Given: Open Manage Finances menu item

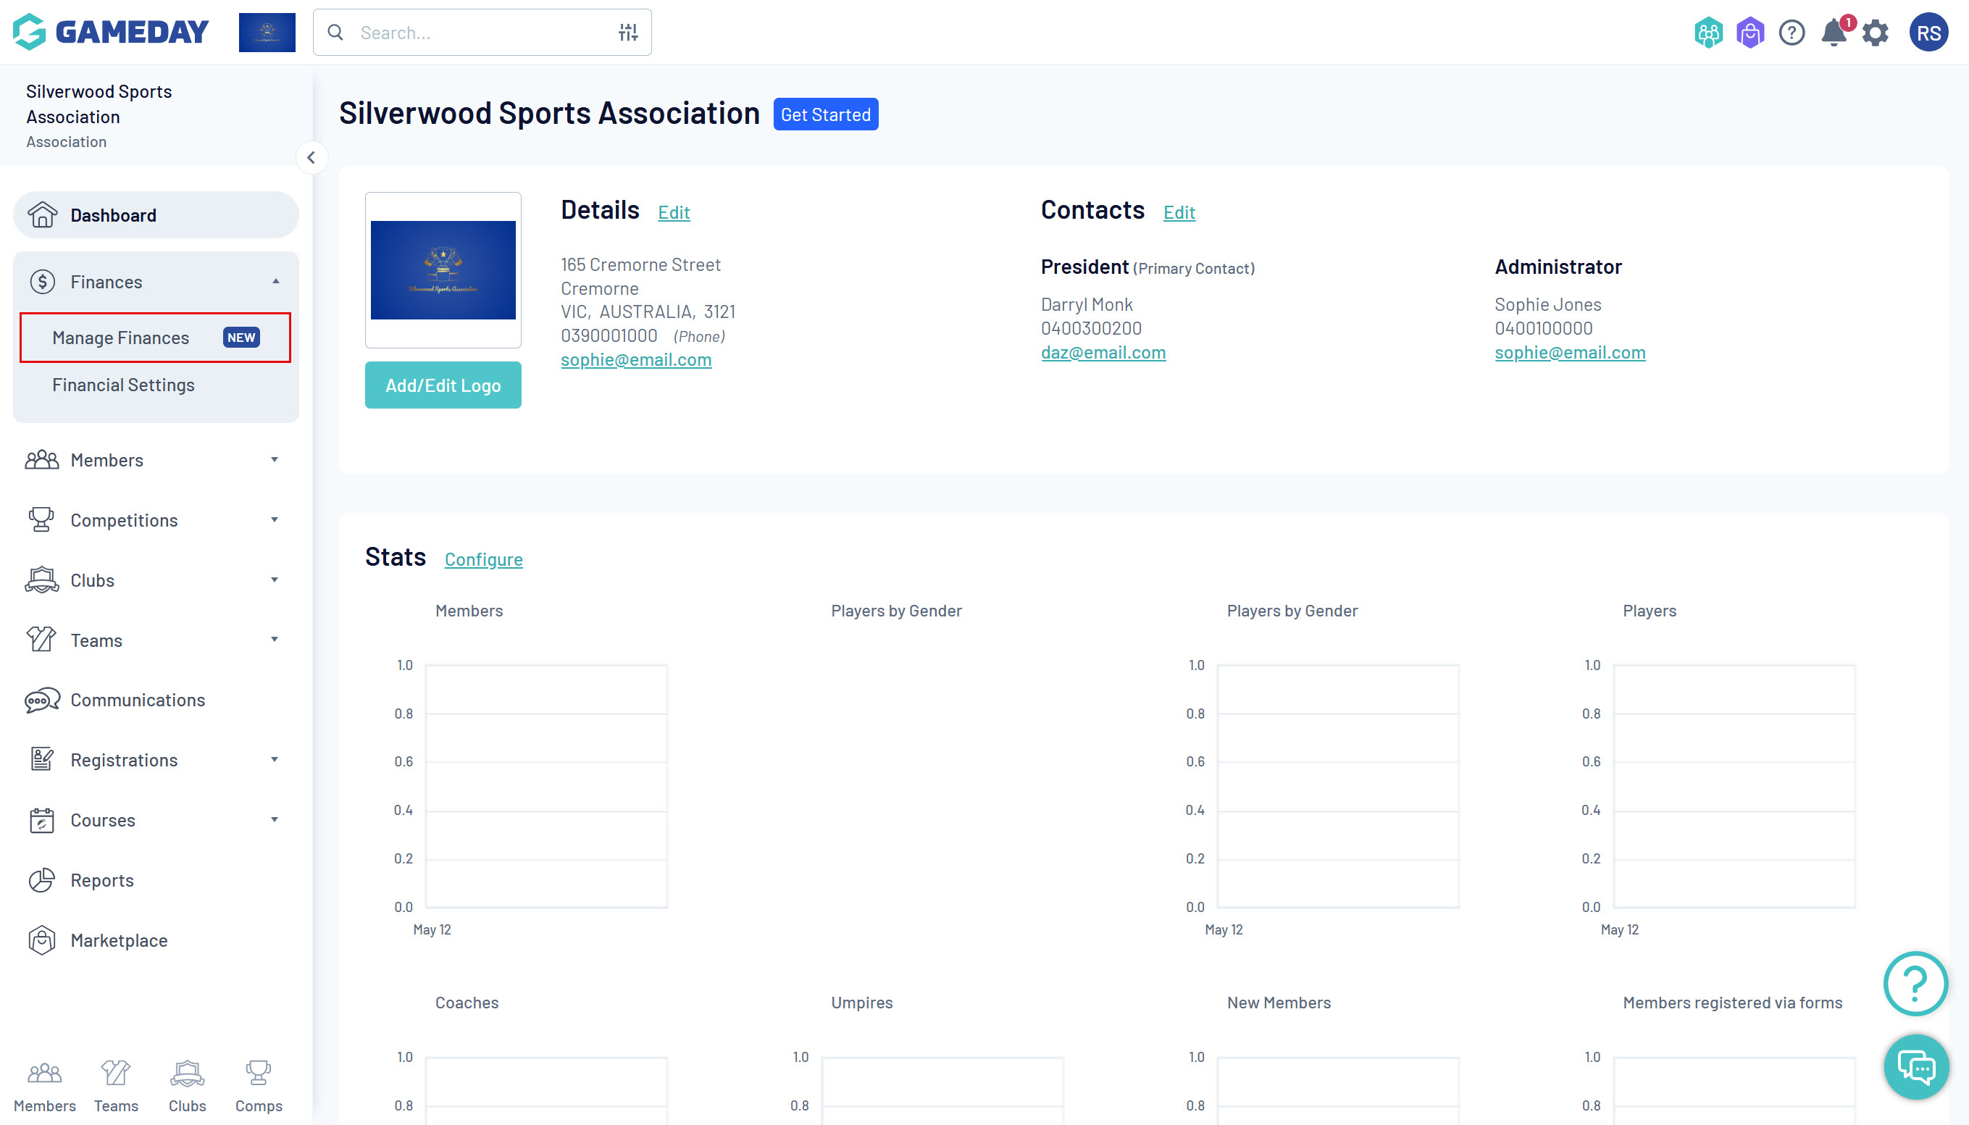Looking at the screenshot, I should [x=121, y=338].
